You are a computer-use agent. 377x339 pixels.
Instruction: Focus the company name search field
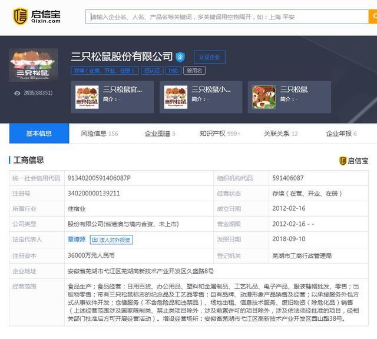(227, 17)
